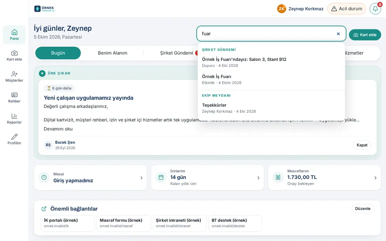Open the İK portalı (örnek) link
This screenshot has width=386, height=241.
click(x=68, y=223)
